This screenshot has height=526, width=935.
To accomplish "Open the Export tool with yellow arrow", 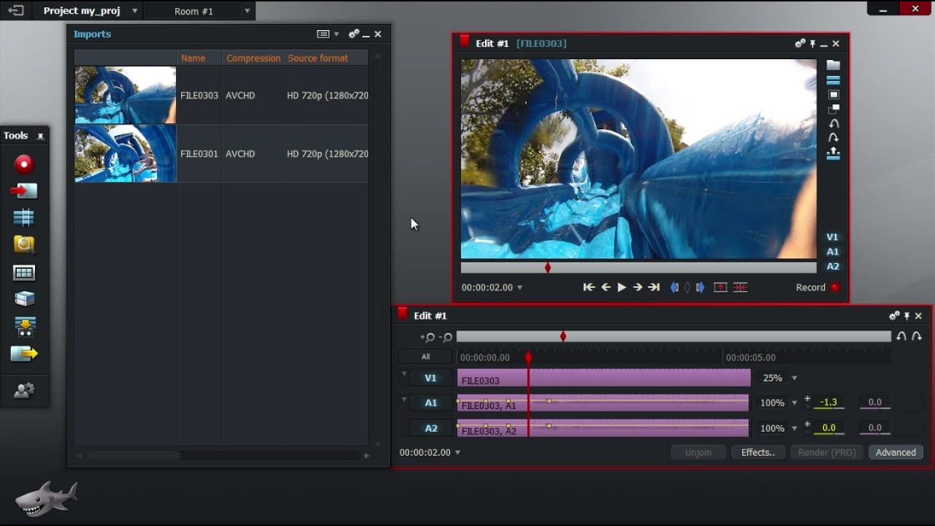I will coord(23,354).
